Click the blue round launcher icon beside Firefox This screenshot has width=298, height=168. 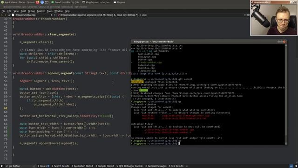click(x=42, y=2)
